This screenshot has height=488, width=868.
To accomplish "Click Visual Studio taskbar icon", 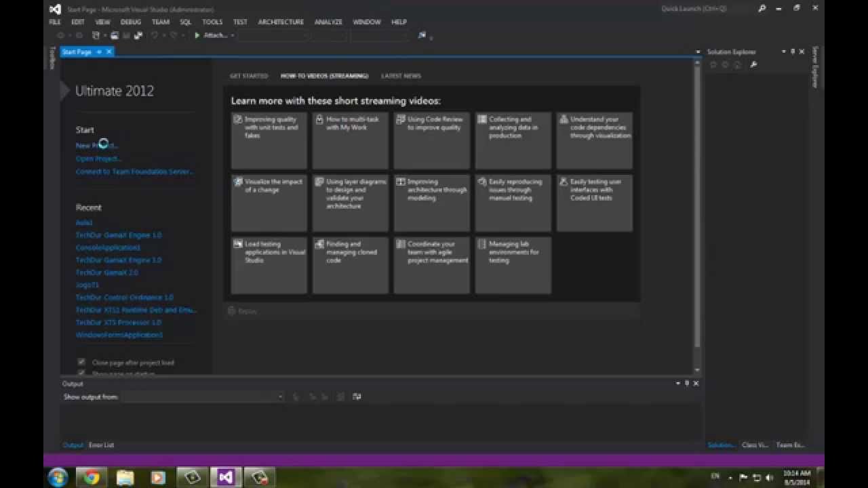I will [x=226, y=477].
